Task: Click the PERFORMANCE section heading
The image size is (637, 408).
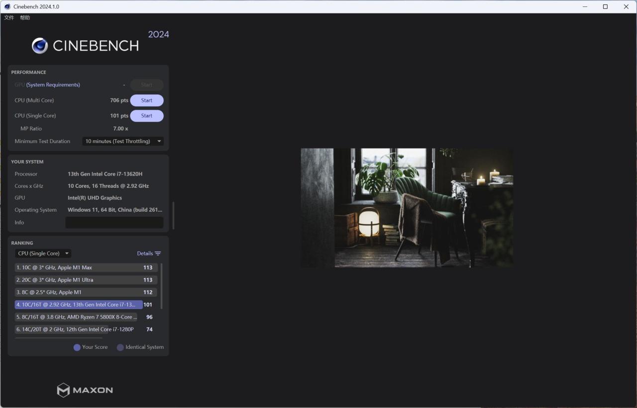Action: (29, 73)
